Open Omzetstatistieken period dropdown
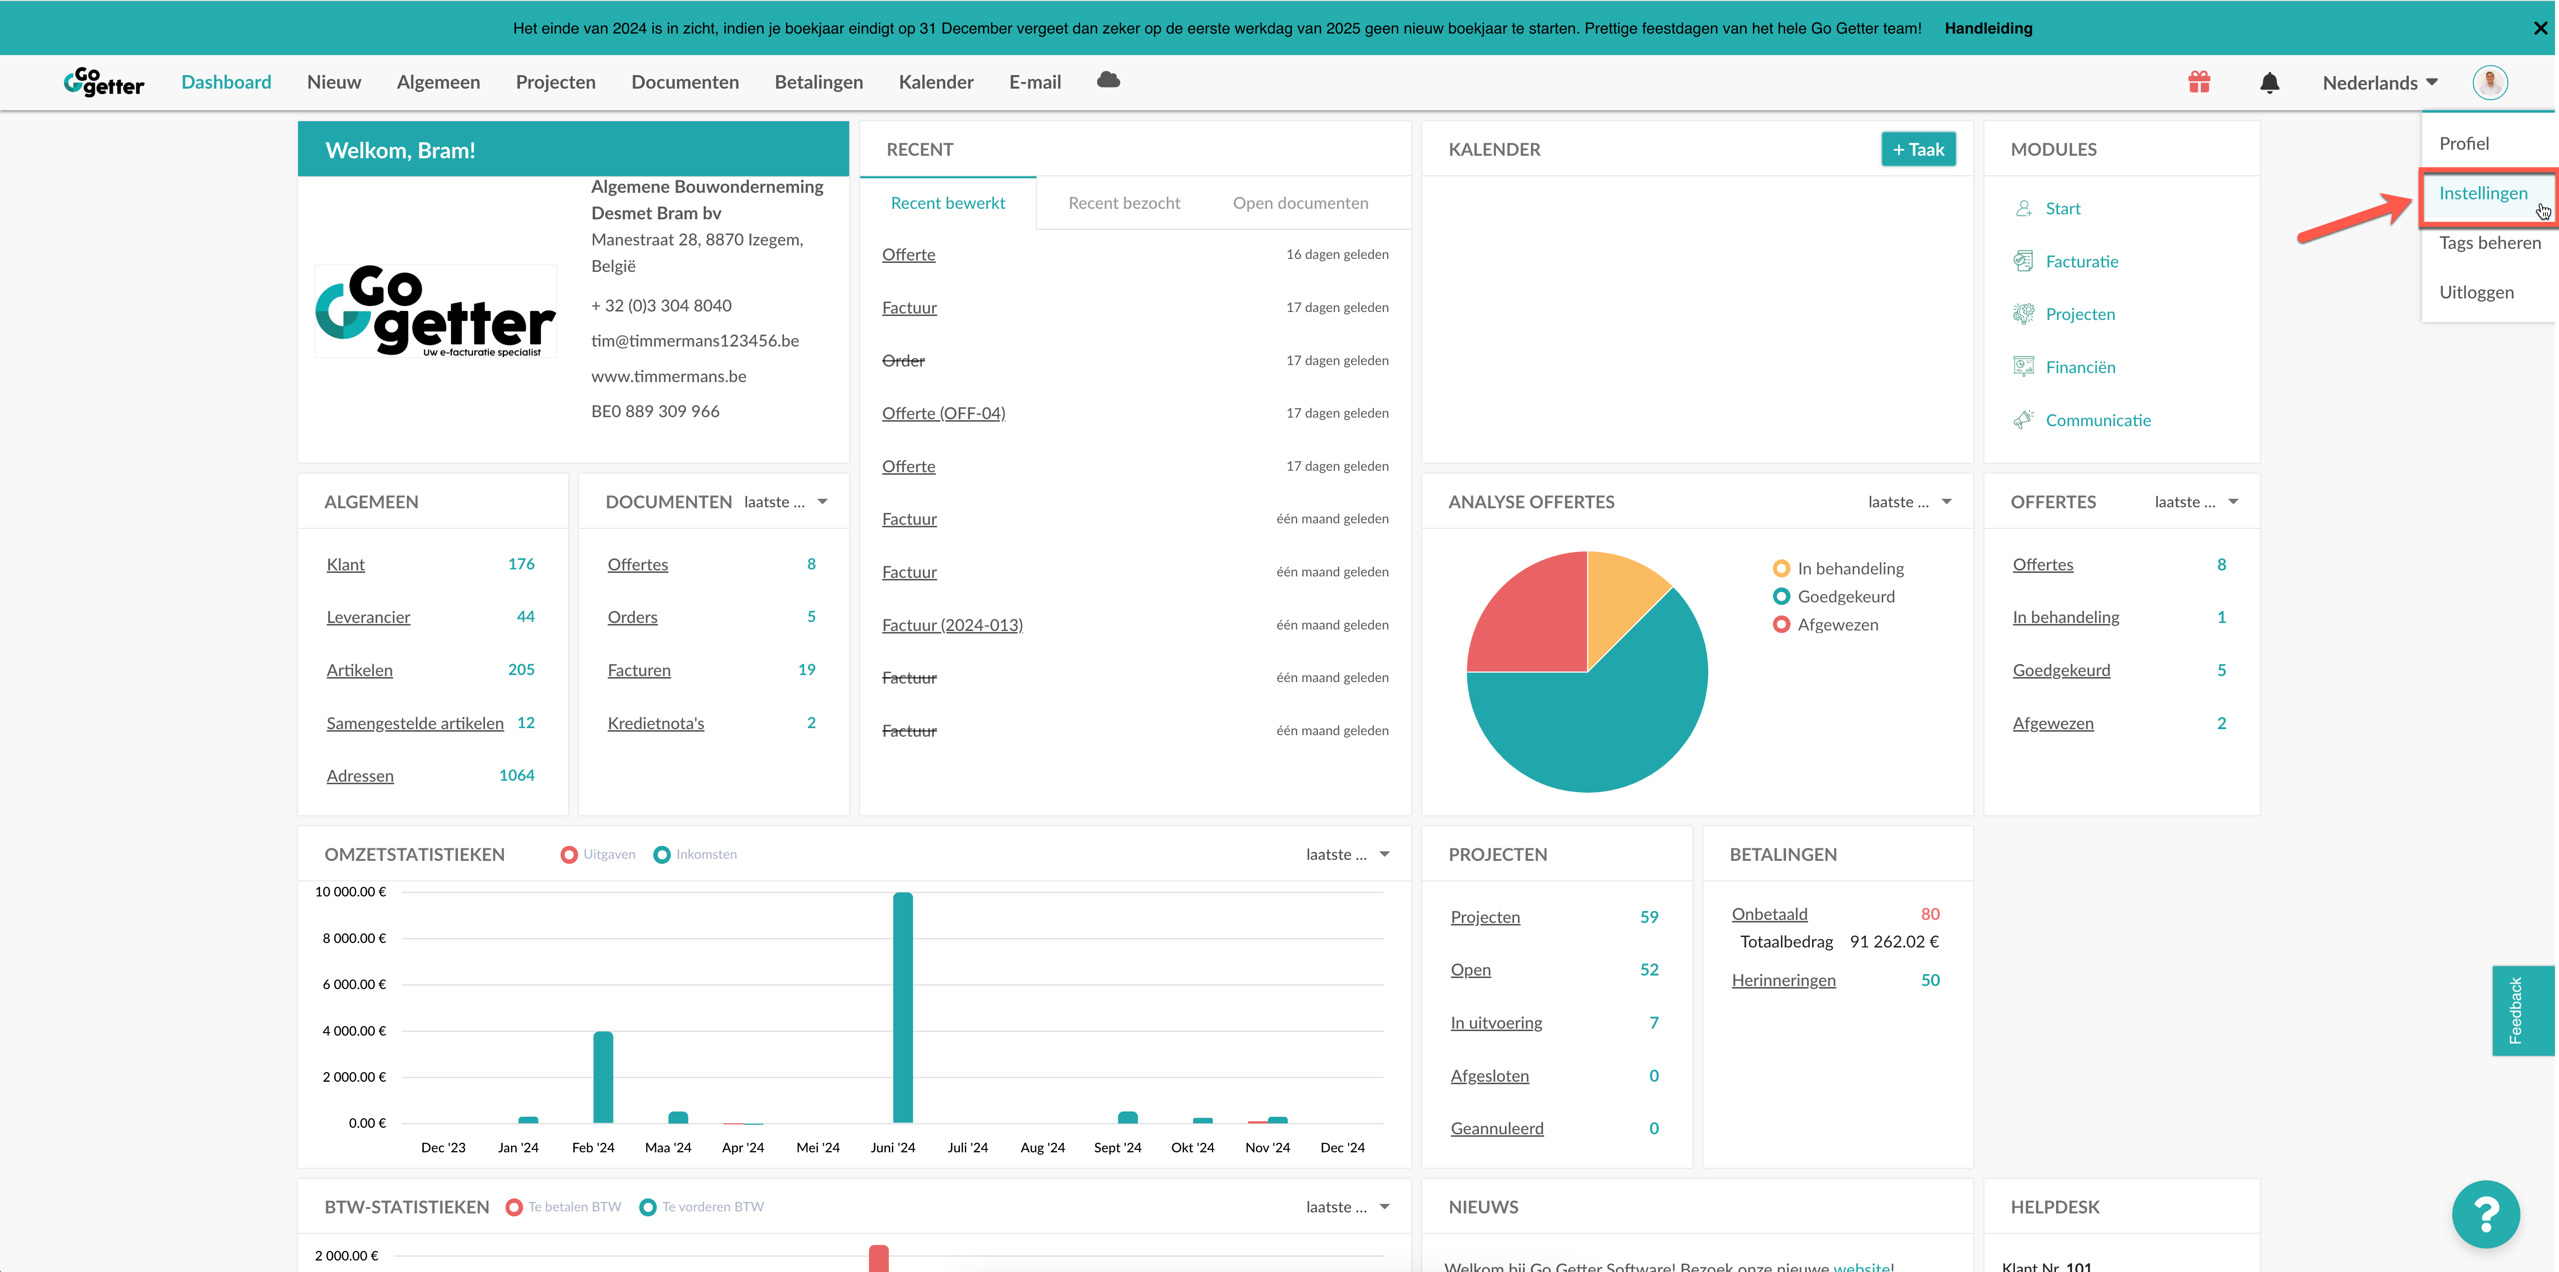Screen dimensions: 2559x1272 pos(1348,855)
